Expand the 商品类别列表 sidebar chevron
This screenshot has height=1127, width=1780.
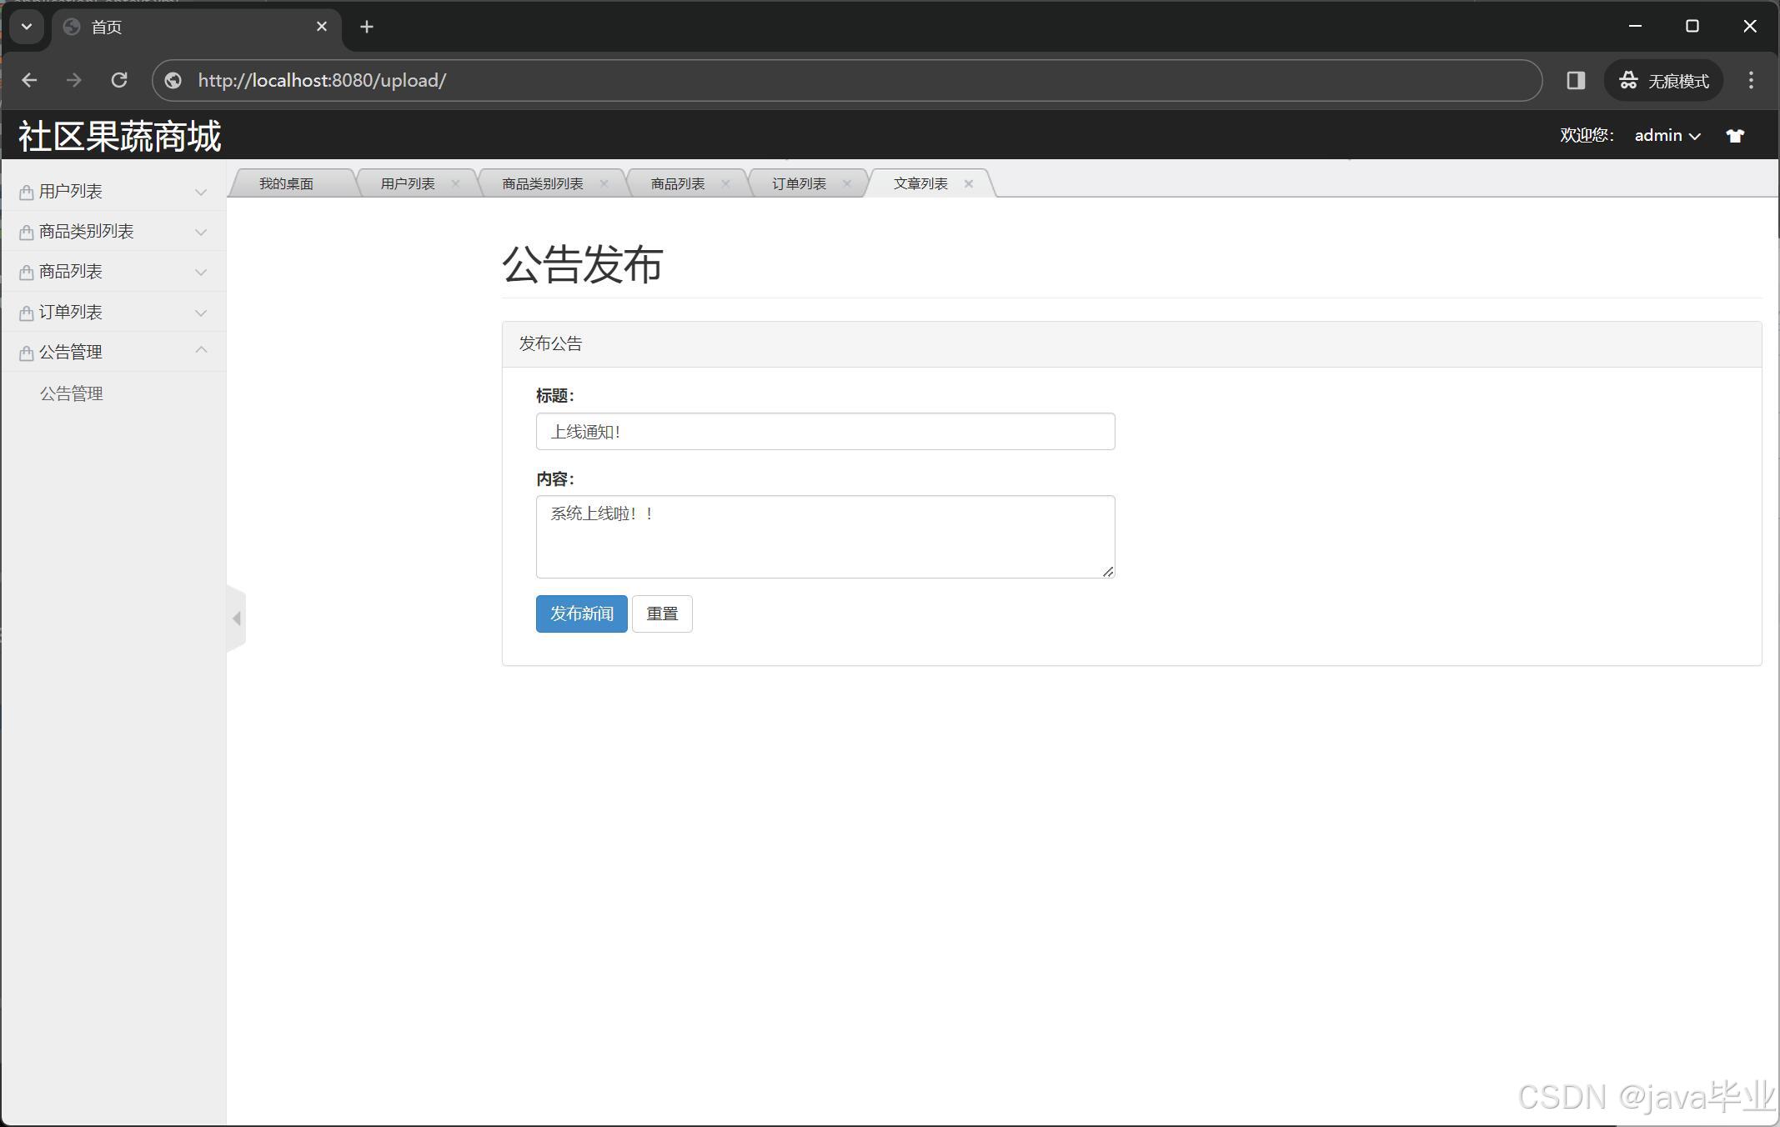coord(201,232)
